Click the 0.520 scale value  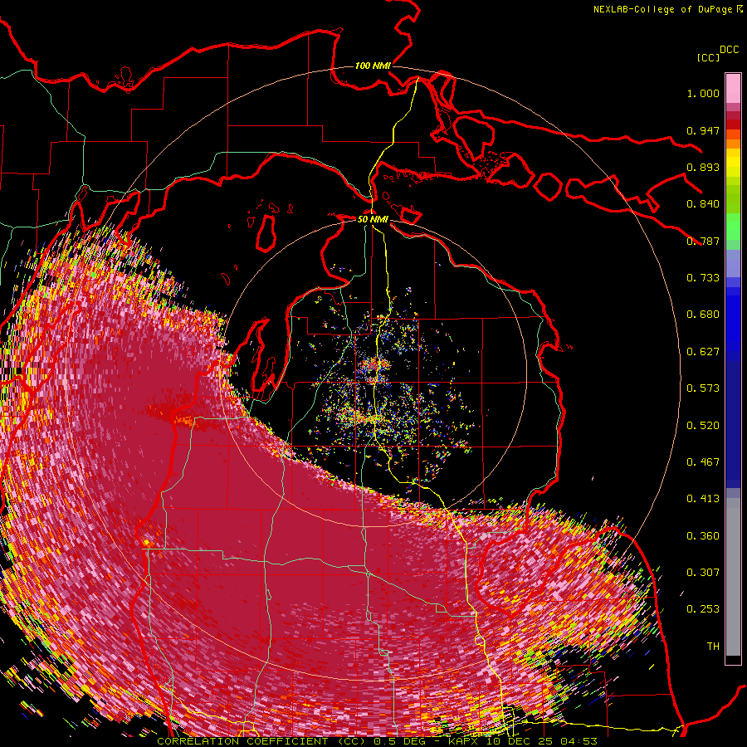coord(703,426)
